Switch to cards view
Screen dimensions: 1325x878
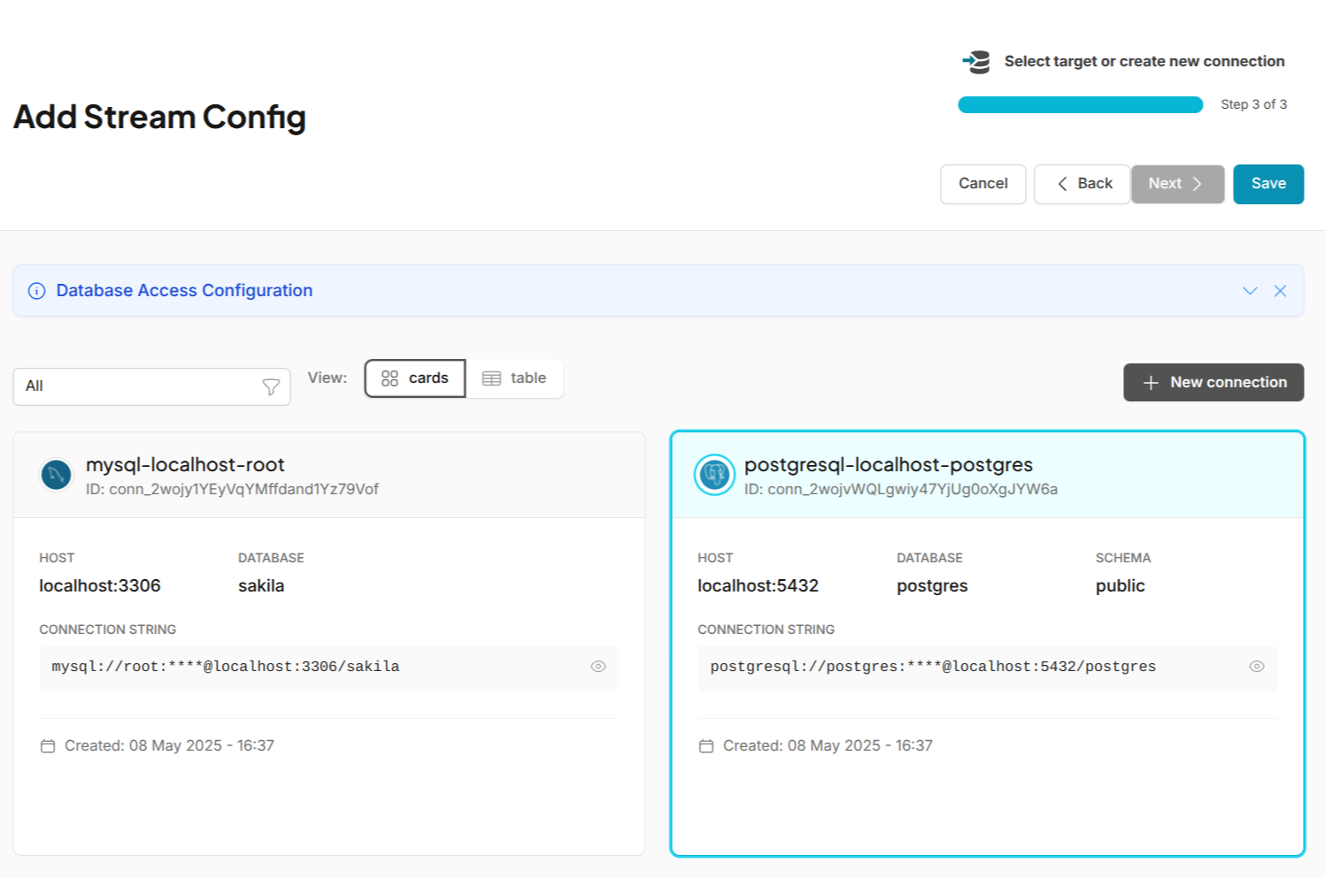coord(414,378)
